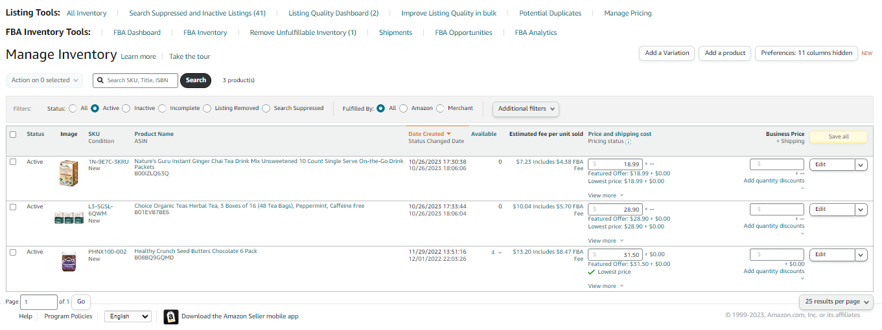The width and height of the screenshot is (882, 330).
Task: Filter by Fulfilled By Amazon
Action: 403,109
